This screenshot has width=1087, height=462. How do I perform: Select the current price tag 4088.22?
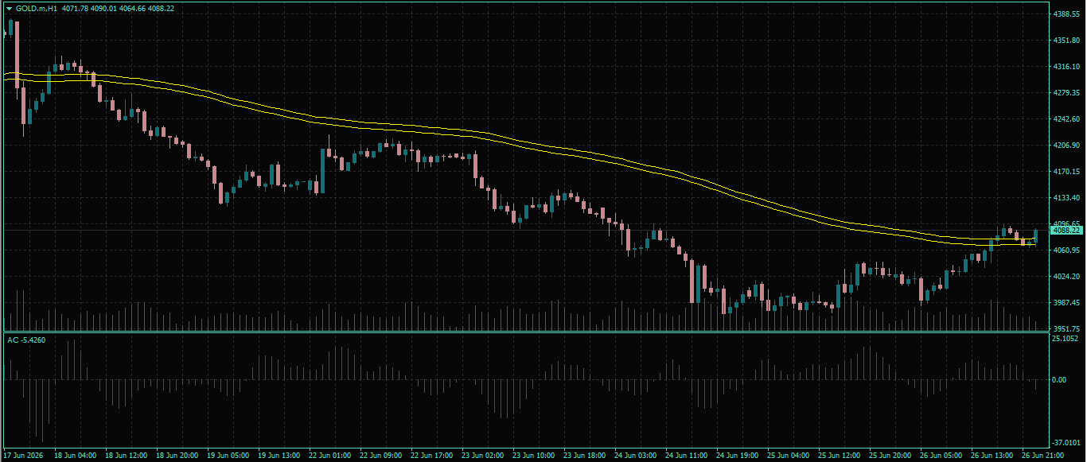[1066, 230]
